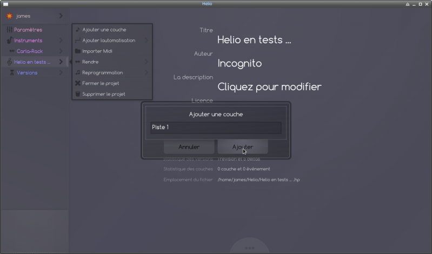Image resolution: width=432 pixels, height=254 pixels.
Task: Collapse the Helio en tests project chevron
Action: click(61, 62)
